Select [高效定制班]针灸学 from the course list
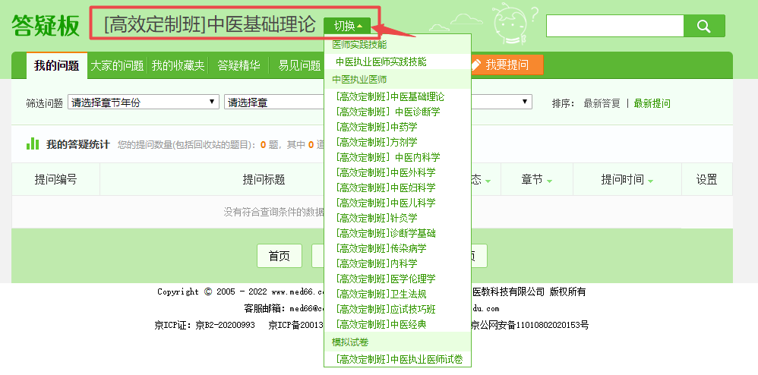The width and height of the screenshot is (758, 375). [x=376, y=219]
